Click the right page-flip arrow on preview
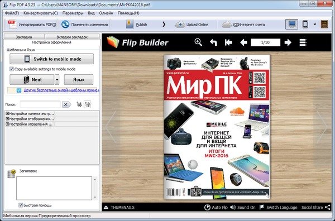335x221 pixels. click(322, 127)
